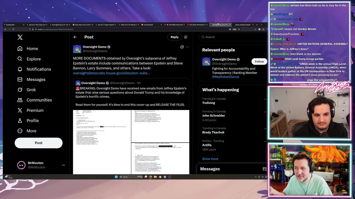The width and height of the screenshot is (355, 199).
Task: Open more options for Brady Tkachuk trend
Action: [x=265, y=129]
